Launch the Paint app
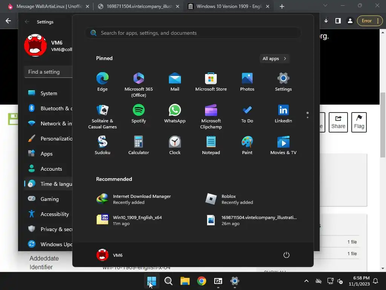The image size is (386, 290). point(247,145)
